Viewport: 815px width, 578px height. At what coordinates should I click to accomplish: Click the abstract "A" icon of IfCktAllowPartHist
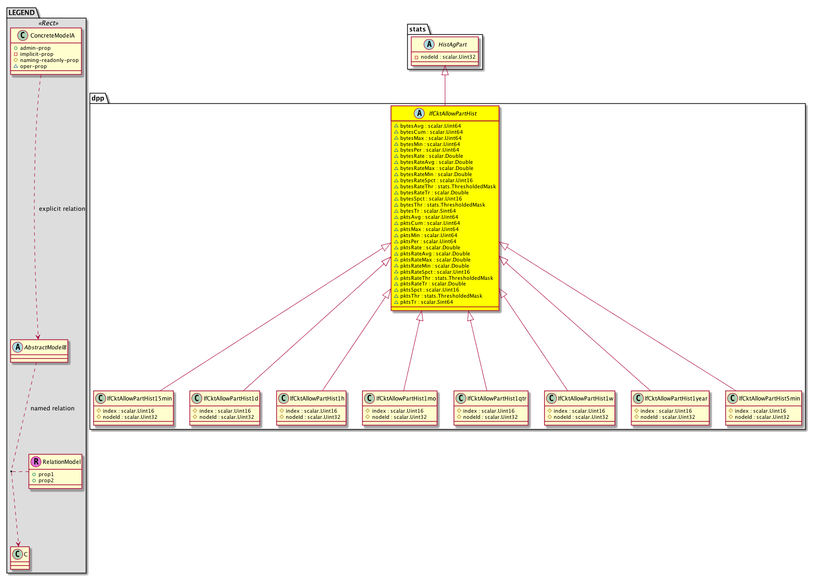(x=419, y=113)
